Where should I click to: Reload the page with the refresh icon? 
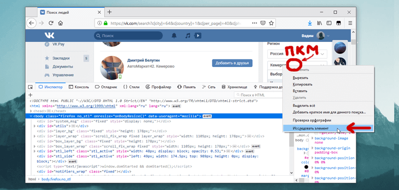click(x=51, y=23)
